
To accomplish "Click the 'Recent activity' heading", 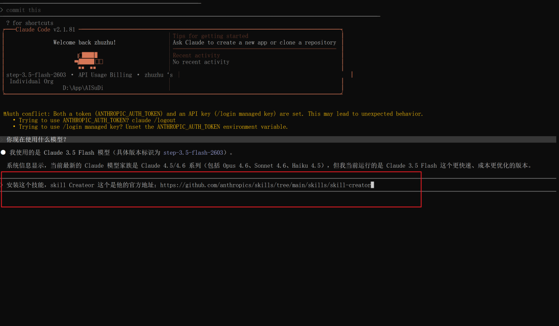I will tap(196, 55).
